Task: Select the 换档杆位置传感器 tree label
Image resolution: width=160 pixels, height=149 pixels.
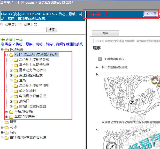Action: pyautogui.click(x=33, y=106)
